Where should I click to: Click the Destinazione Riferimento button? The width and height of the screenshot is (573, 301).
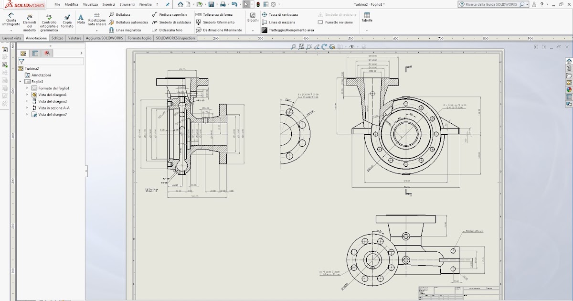(222, 30)
